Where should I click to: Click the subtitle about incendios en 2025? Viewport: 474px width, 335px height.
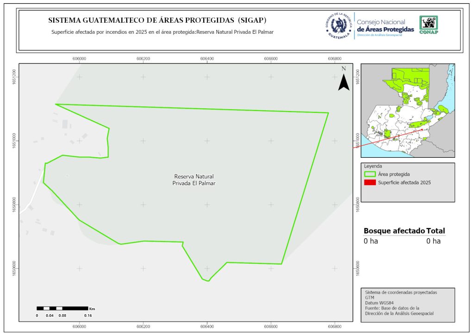pos(162,32)
